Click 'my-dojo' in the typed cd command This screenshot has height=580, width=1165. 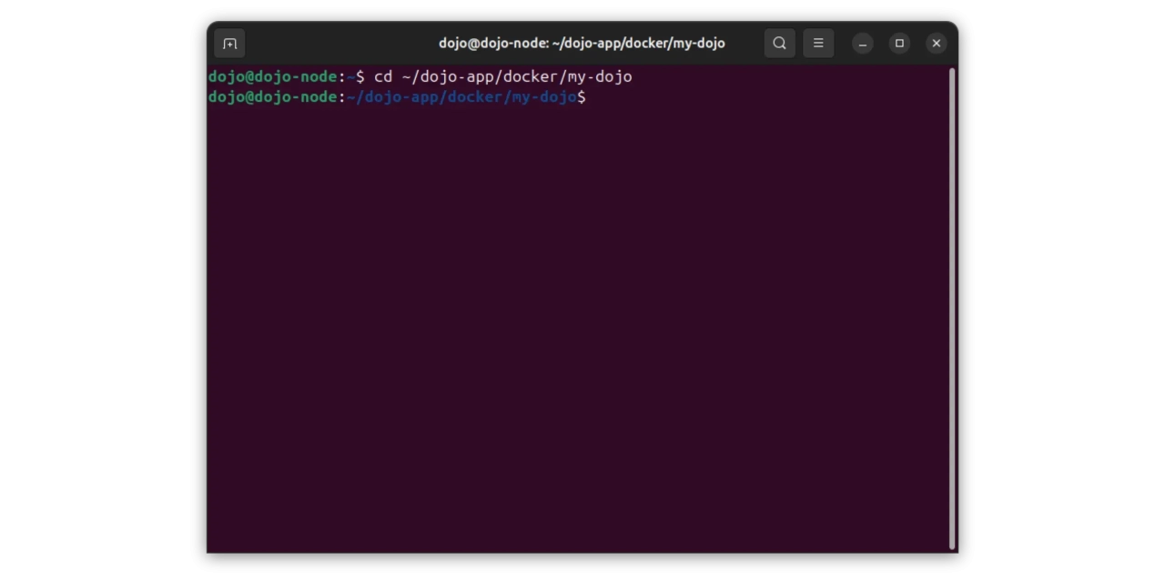tap(600, 77)
